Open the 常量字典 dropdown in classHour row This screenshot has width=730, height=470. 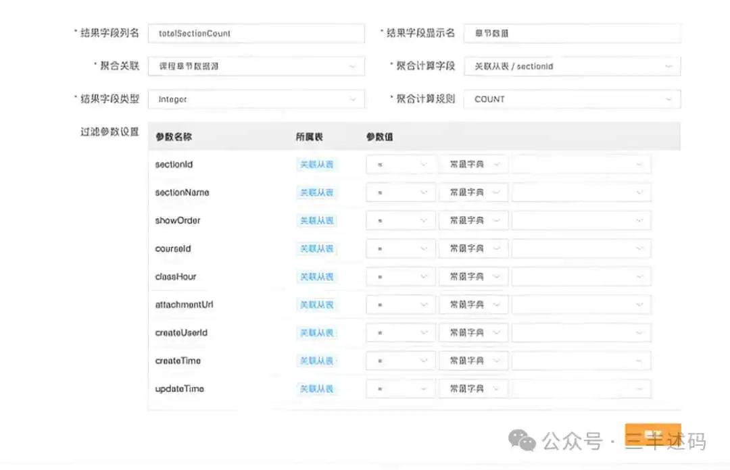coord(473,276)
